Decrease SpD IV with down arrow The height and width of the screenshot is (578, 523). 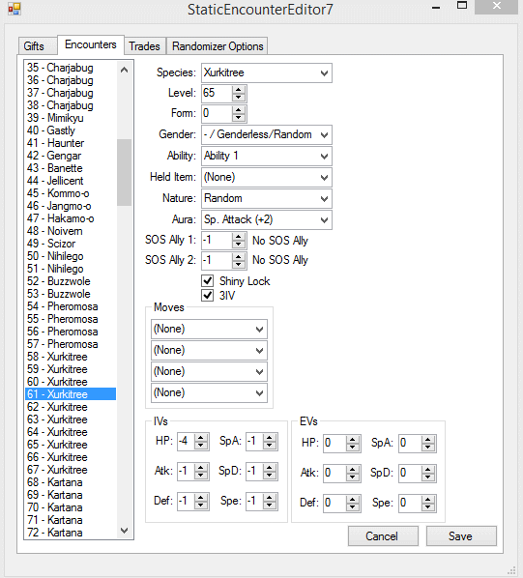point(270,476)
